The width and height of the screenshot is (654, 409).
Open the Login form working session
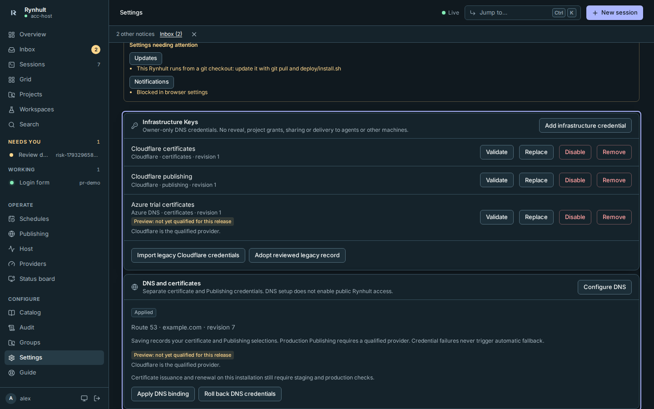tap(54, 183)
